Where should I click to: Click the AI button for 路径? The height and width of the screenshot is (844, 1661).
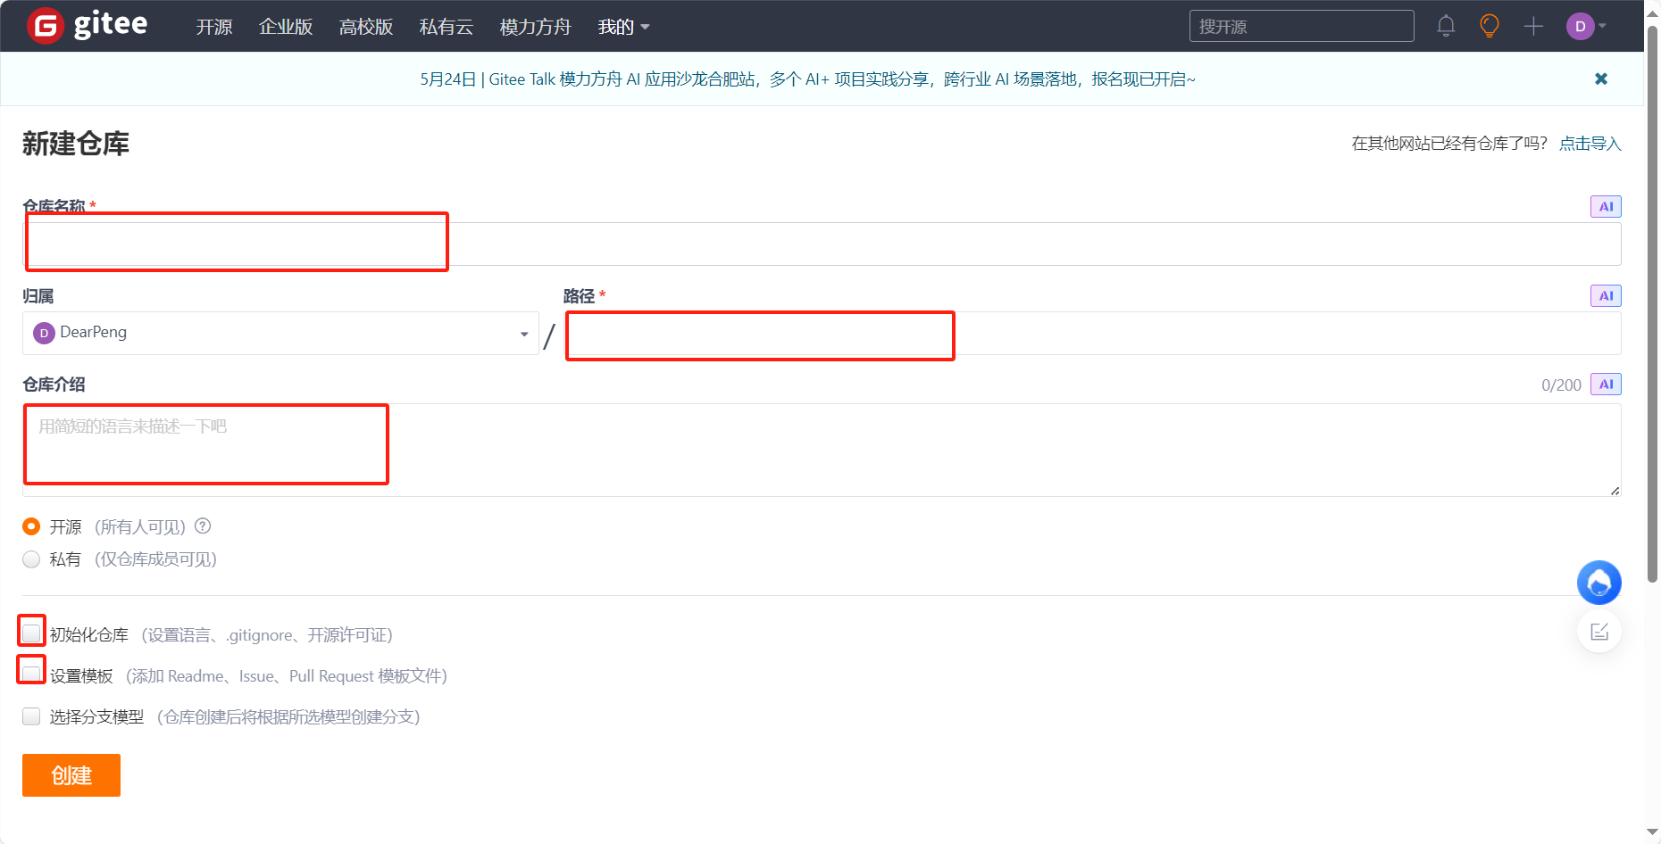point(1606,295)
